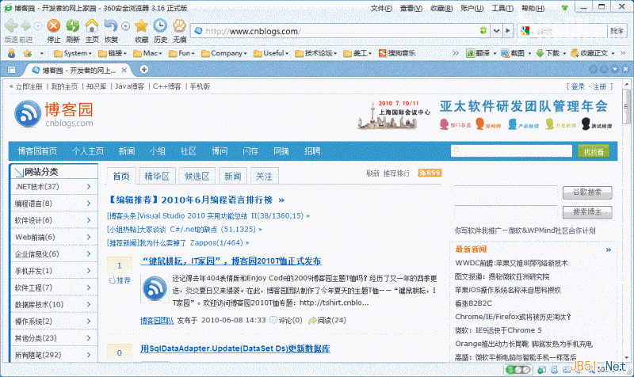Screen dimensions: 634x377
Task: Click the green refresh icon in address bar
Action: point(483,31)
